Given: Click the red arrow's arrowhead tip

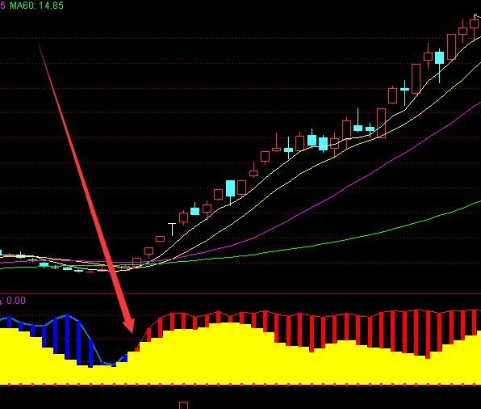Looking at the screenshot, I should (132, 331).
